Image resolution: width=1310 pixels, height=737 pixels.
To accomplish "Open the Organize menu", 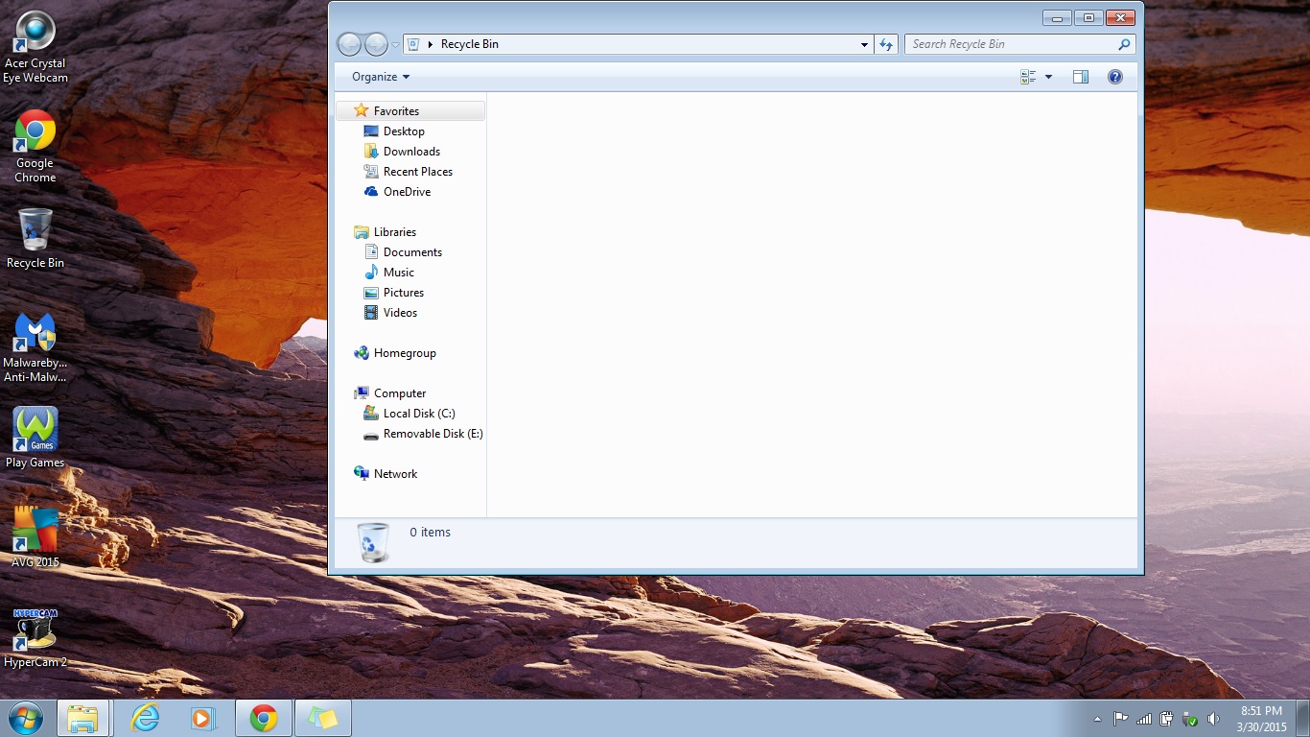I will click(381, 77).
